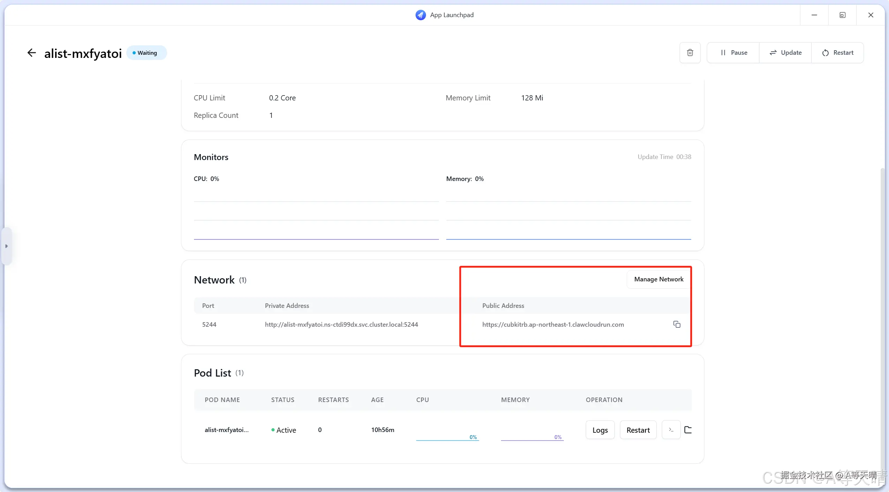The width and height of the screenshot is (889, 492).
Task: Click the App Launchpad rocket icon
Action: click(420, 15)
